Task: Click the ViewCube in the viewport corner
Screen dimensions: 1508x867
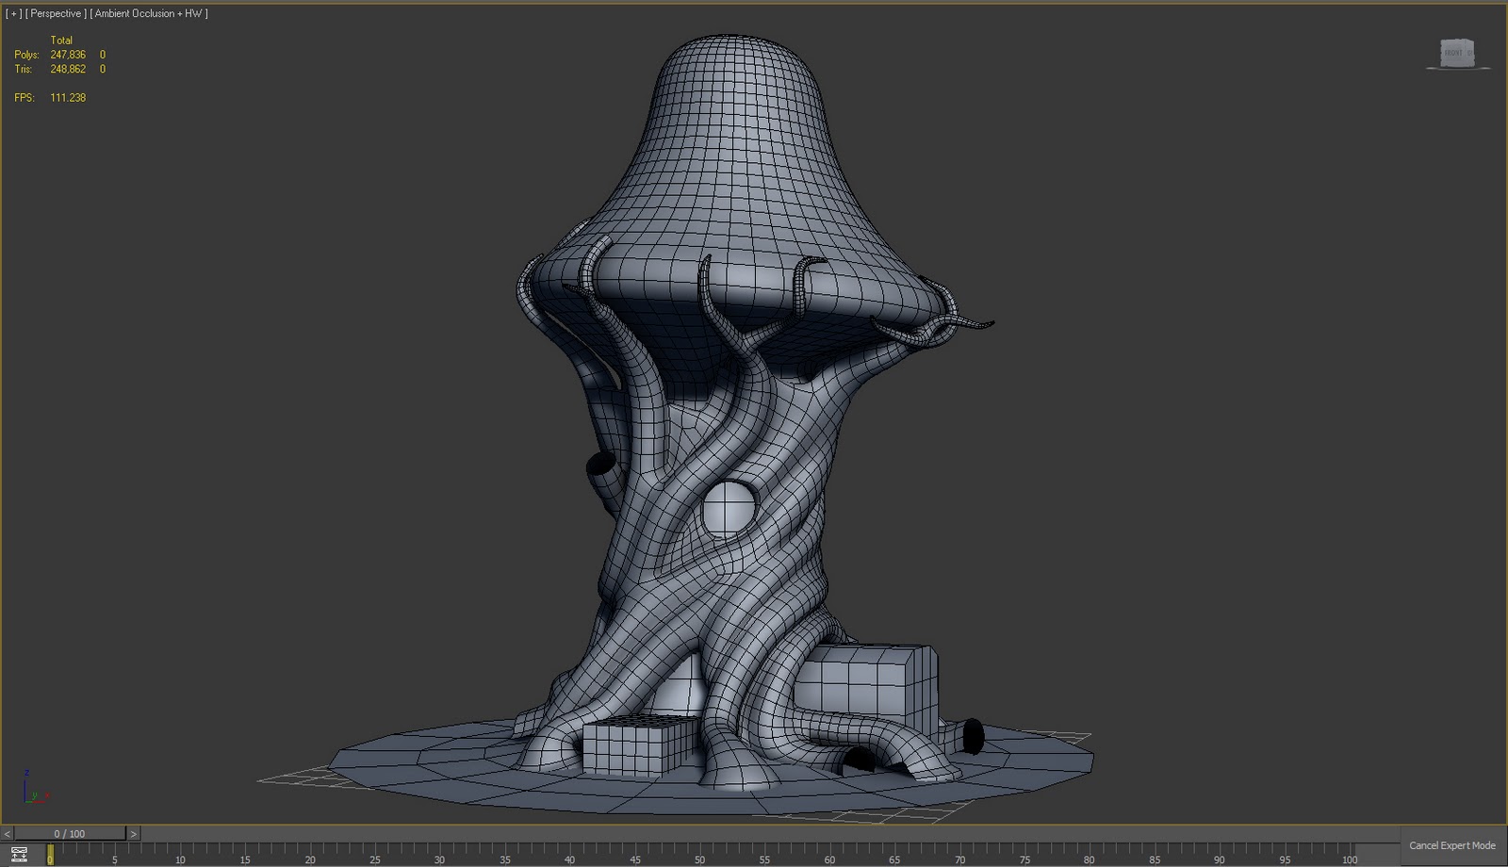Action: [x=1457, y=54]
